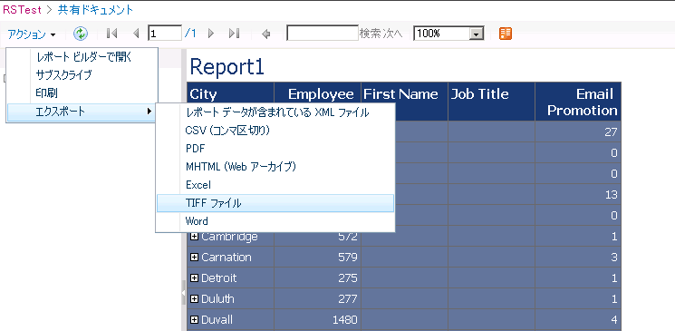
Task: Export the report to Excel
Action: coord(275,185)
